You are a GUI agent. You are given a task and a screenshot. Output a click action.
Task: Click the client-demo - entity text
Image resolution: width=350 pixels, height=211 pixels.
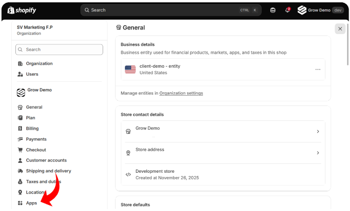coord(160,66)
